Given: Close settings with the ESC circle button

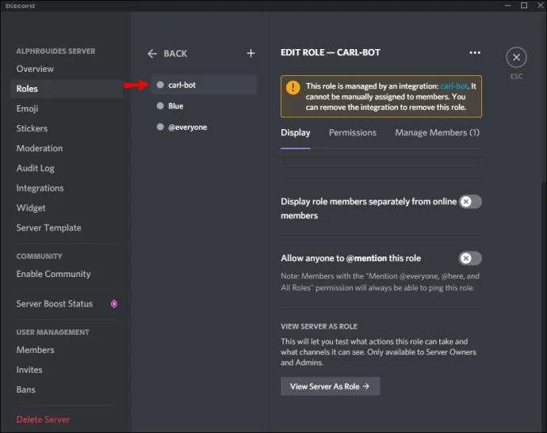Looking at the screenshot, I should [x=516, y=58].
